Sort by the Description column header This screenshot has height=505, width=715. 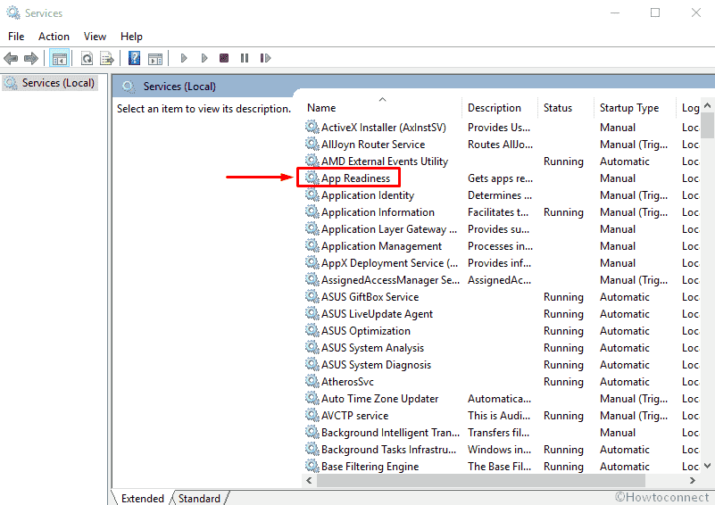(x=499, y=108)
